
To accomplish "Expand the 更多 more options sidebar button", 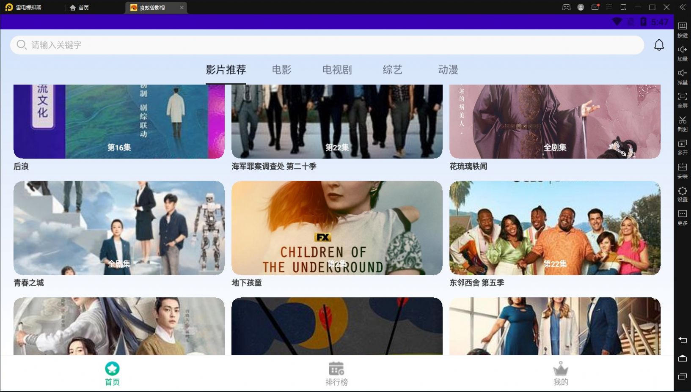I will pyautogui.click(x=682, y=217).
